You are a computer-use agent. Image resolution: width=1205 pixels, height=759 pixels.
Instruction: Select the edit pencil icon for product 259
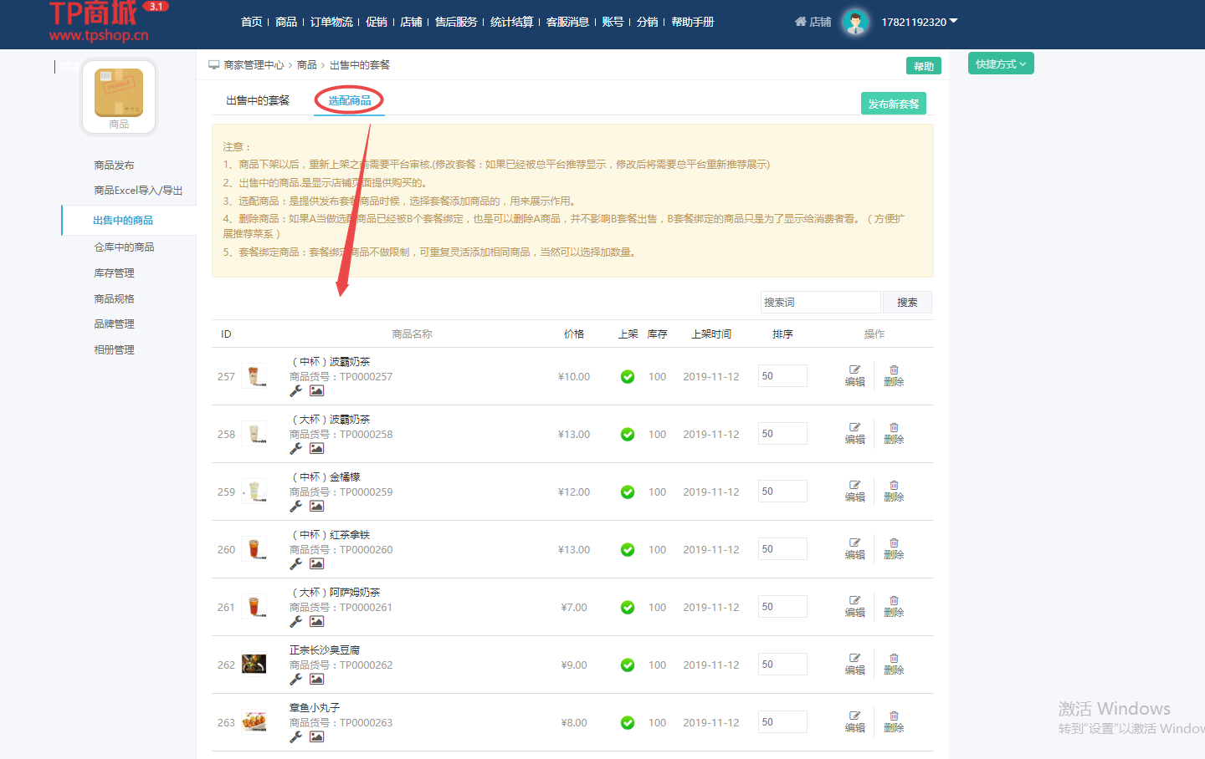click(854, 484)
